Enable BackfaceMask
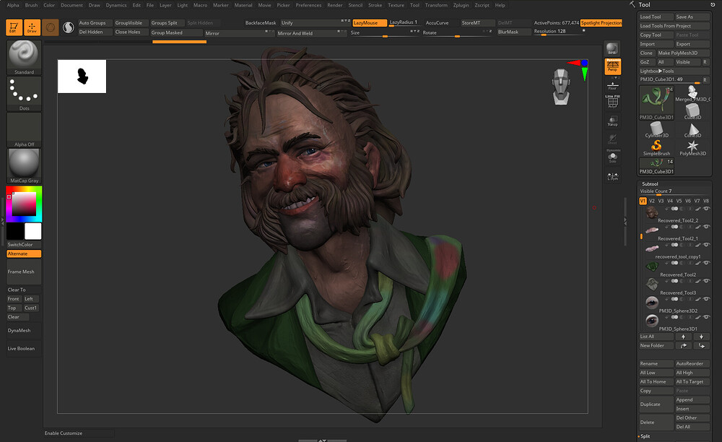The width and height of the screenshot is (722, 442). (261, 22)
